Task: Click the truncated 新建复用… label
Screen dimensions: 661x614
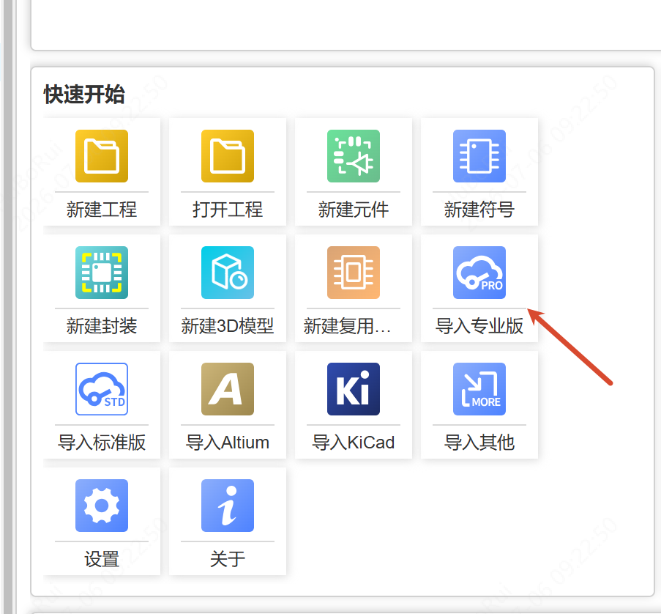Action: [x=348, y=326]
